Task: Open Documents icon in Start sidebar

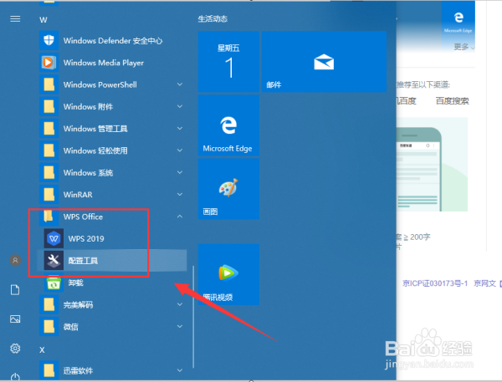Action: (15, 290)
